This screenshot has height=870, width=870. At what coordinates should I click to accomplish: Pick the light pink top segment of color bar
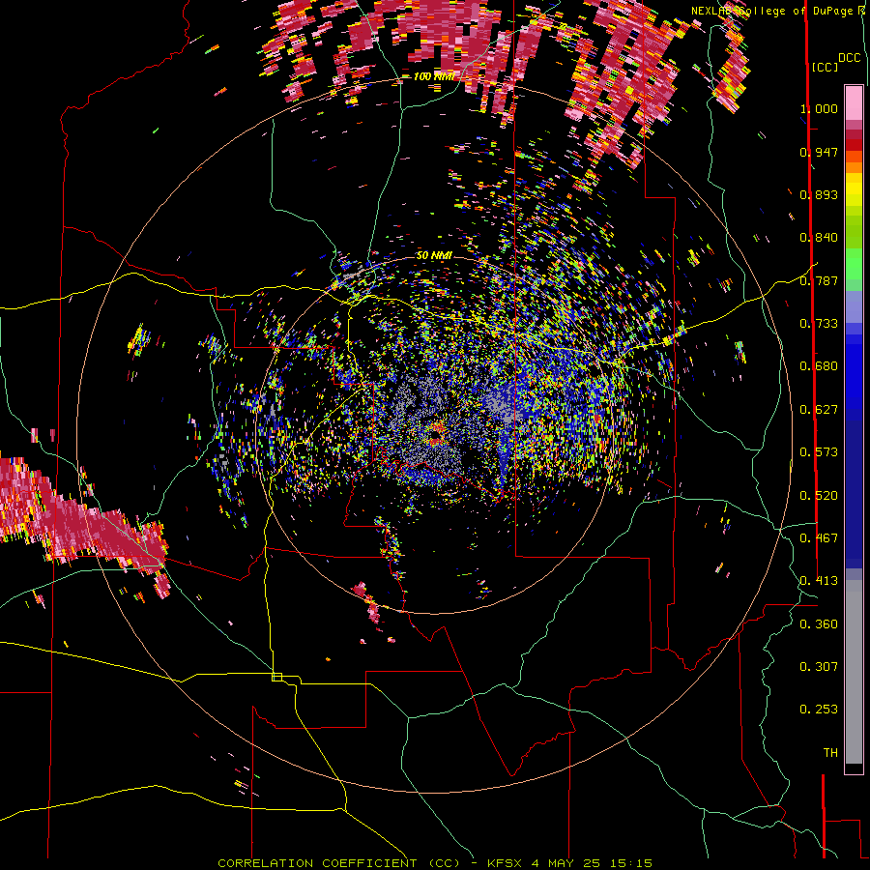click(854, 102)
